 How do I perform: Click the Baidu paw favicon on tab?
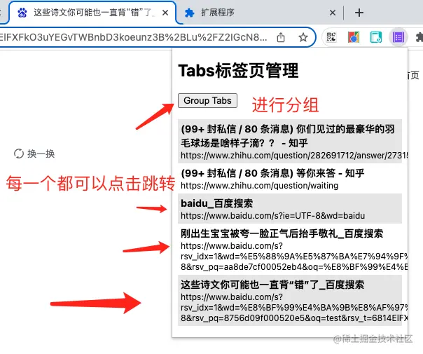22,13
